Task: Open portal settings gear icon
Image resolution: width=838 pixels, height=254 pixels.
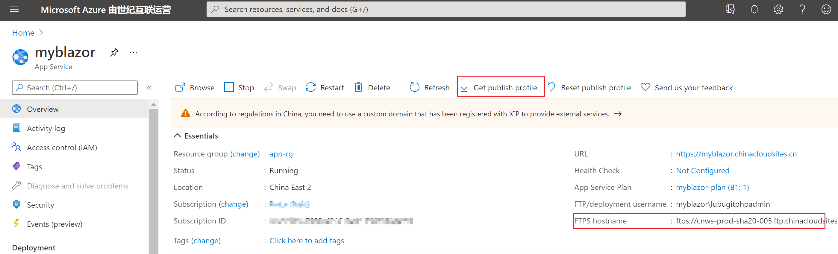Action: tap(778, 10)
